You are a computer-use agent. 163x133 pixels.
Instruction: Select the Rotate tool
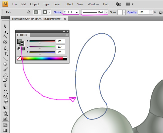5,92
